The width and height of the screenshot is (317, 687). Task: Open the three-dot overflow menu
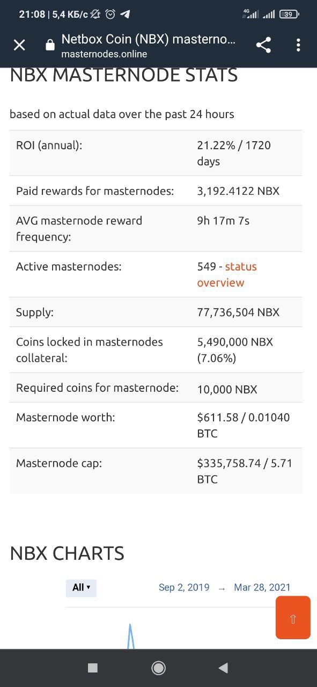[298, 45]
